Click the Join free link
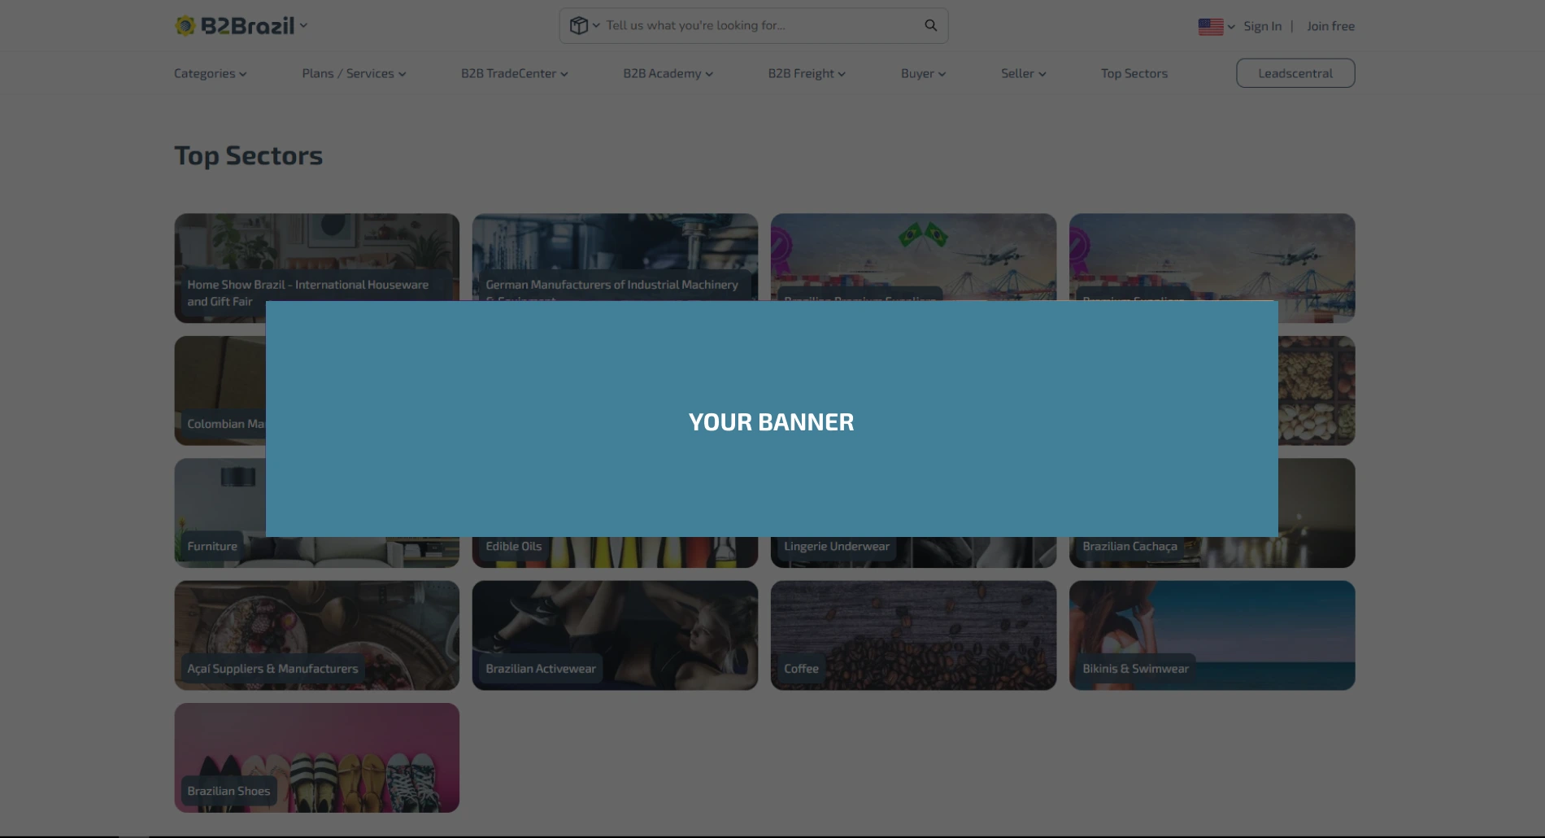Image resolution: width=1545 pixels, height=838 pixels. pos(1330,27)
